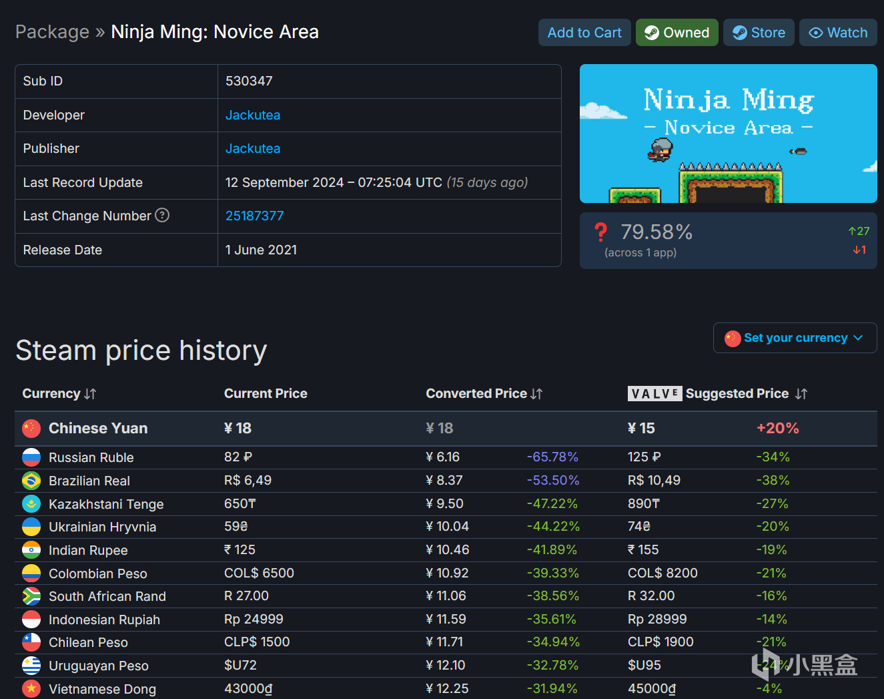The image size is (884, 699).
Task: Click the Brazilian Real flag icon
Action: [x=31, y=481]
